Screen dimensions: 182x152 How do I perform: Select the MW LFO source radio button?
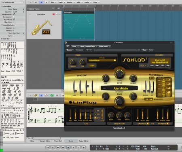[95, 118]
